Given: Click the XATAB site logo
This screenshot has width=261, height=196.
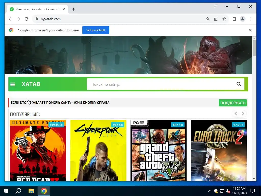Looking at the screenshot, I should 31,84.
